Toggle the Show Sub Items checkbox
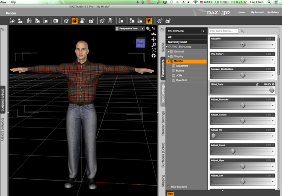This screenshot has width=282, height=196. tap(168, 186)
